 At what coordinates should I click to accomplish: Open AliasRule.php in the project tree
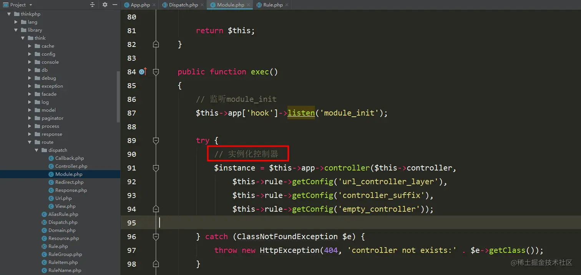[x=60, y=214]
